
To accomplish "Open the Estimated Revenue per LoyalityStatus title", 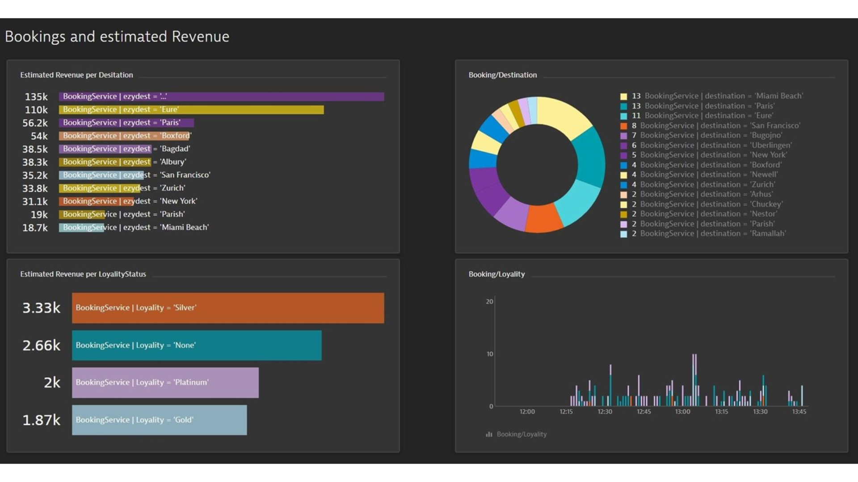I will pos(83,274).
